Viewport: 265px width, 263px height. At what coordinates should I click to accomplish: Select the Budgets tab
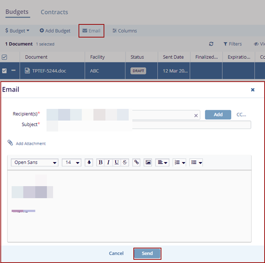17,12
